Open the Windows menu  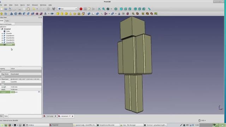tap(43, 5)
